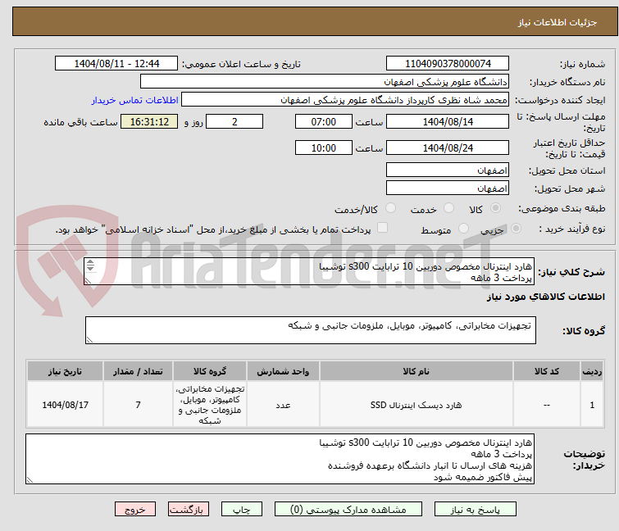Click the response deadline date 1404/08/14 field
Screen dimensions: 619x531
click(x=448, y=121)
